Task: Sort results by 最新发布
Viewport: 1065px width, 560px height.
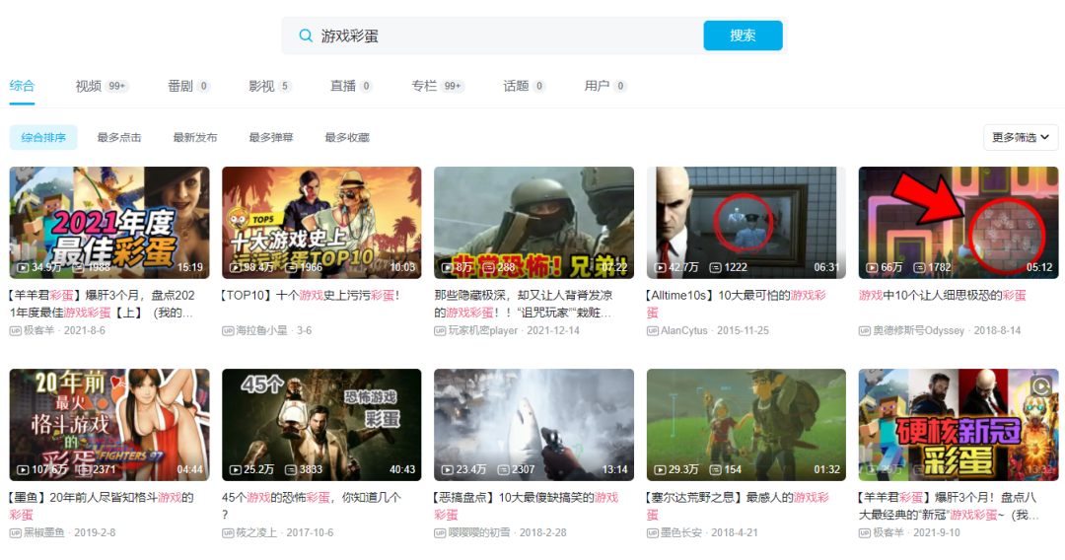Action: click(x=195, y=137)
